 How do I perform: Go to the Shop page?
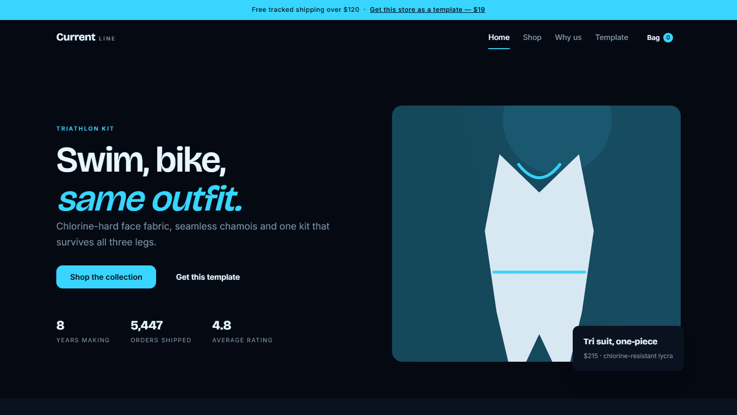click(532, 37)
